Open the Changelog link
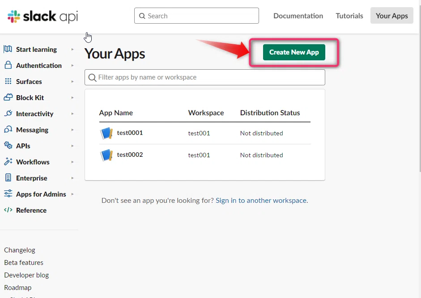 pos(20,250)
